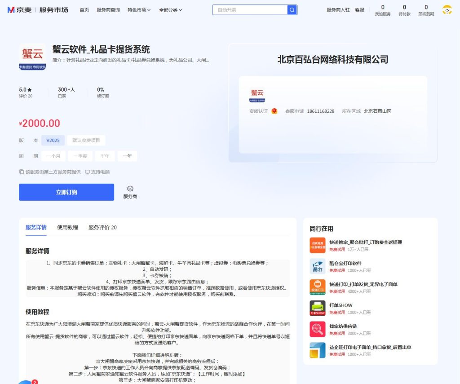View 即将到期 count
The width and height of the screenshot is (460, 384).
point(426,10)
